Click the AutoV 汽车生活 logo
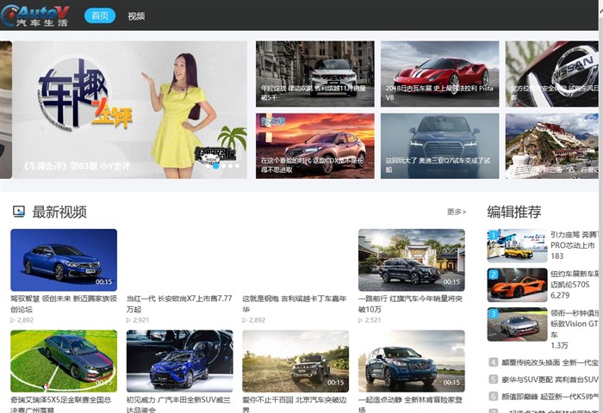The height and width of the screenshot is (413, 603). [35, 15]
